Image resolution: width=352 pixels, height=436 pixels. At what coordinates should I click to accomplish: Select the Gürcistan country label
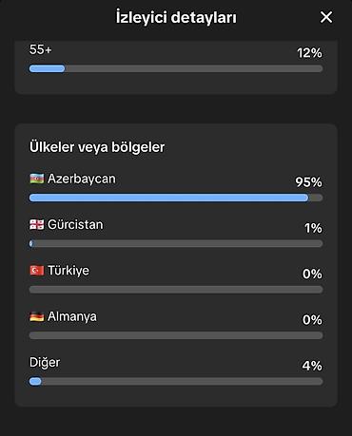75,224
